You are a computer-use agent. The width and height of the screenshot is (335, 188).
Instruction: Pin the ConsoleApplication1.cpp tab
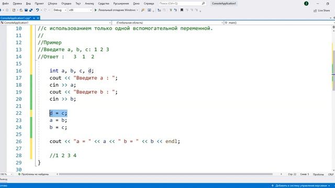click(34, 18)
